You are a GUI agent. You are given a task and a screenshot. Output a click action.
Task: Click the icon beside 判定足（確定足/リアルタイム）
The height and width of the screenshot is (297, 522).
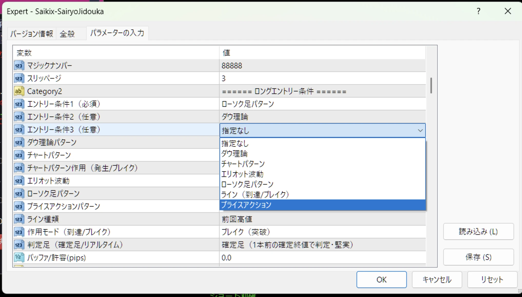pos(19,245)
